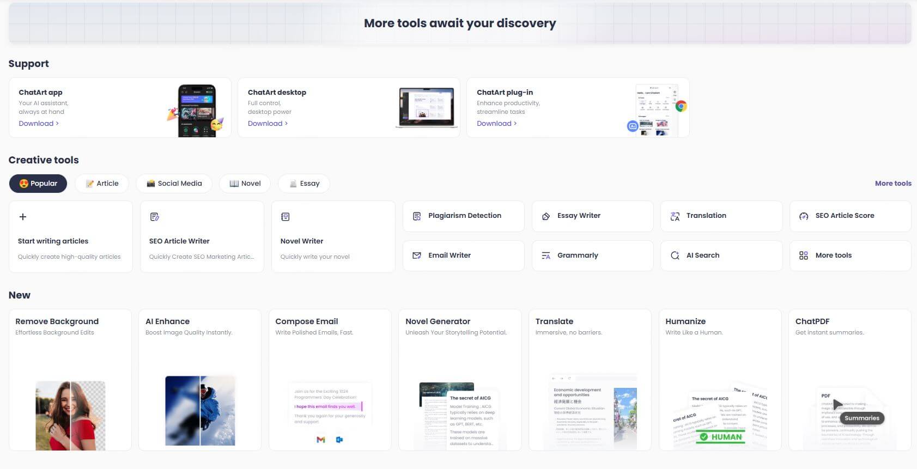The height and width of the screenshot is (469, 917).
Task: Click the ChatPDF card title
Action: click(x=812, y=321)
